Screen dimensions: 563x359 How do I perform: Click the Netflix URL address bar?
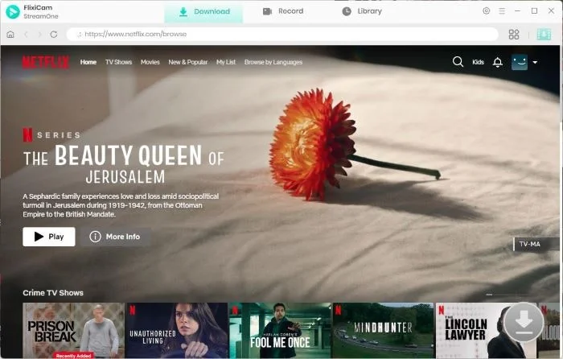click(x=282, y=34)
